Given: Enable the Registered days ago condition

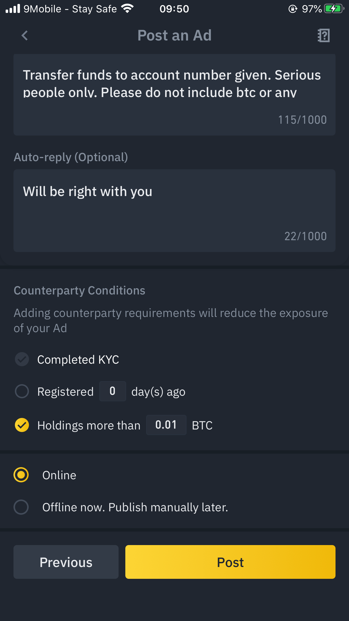Looking at the screenshot, I should (22, 391).
